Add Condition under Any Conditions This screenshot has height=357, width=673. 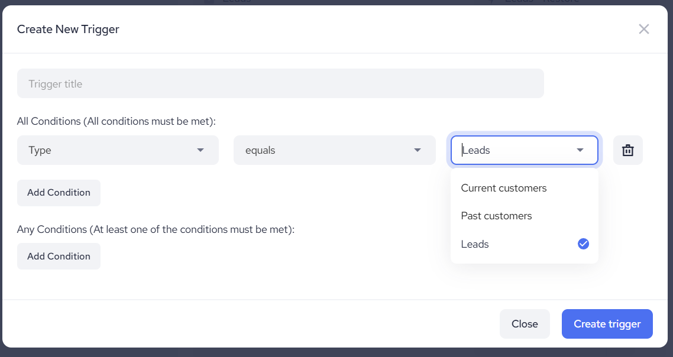(59, 256)
